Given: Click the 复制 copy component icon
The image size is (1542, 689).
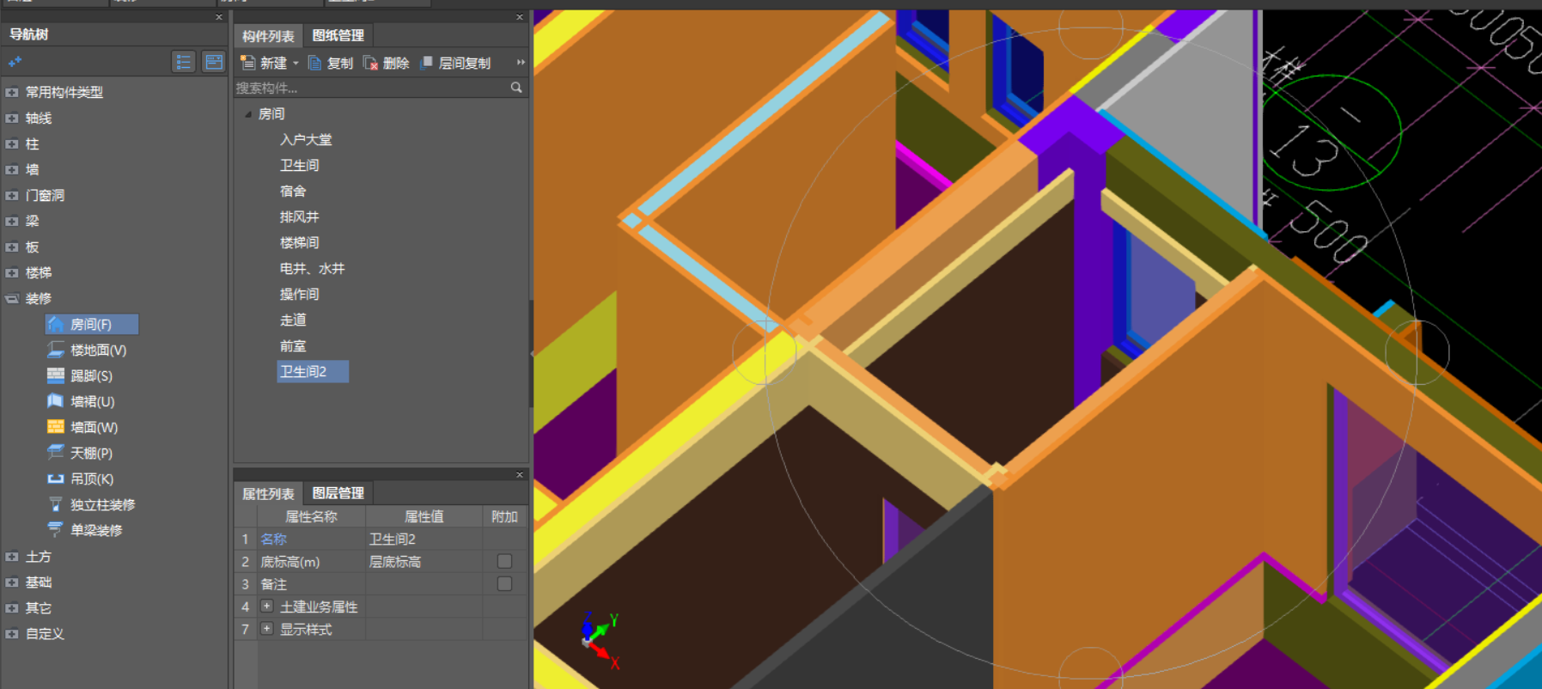Looking at the screenshot, I should tap(315, 63).
